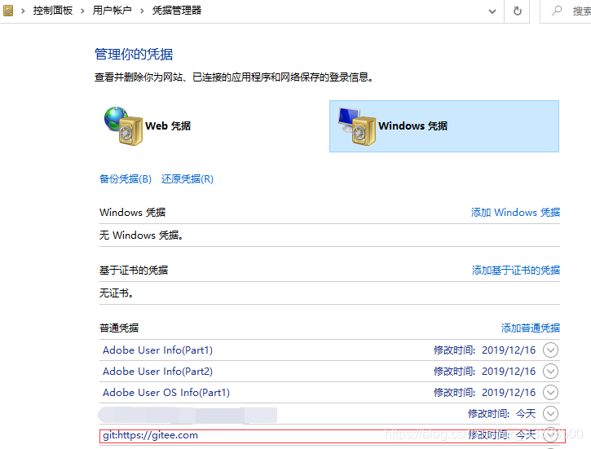Select the Windows 凭据 tile
The width and height of the screenshot is (591, 449).
click(444, 126)
